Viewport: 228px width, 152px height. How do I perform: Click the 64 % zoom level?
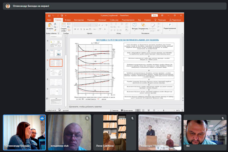tap(178, 110)
